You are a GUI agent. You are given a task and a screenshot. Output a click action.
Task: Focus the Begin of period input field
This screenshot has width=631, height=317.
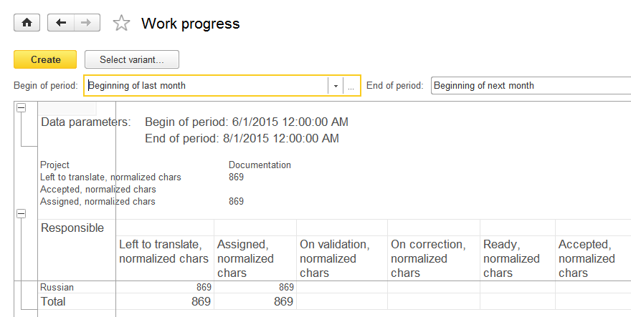(207, 86)
